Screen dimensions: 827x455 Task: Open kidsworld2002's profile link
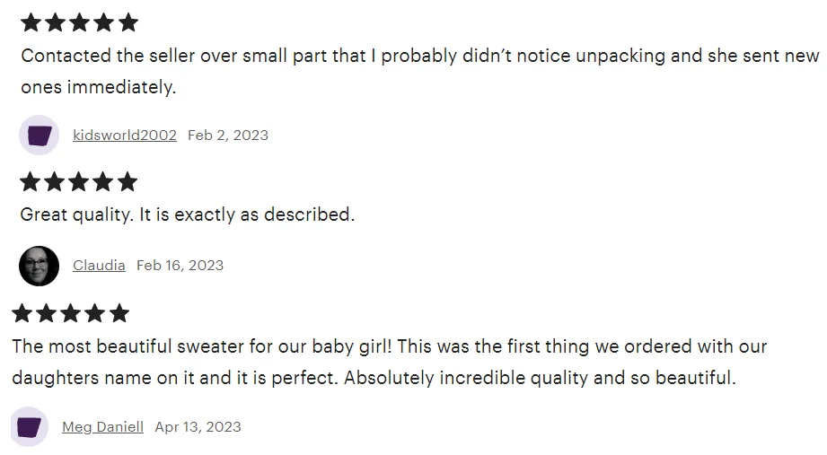[125, 136]
